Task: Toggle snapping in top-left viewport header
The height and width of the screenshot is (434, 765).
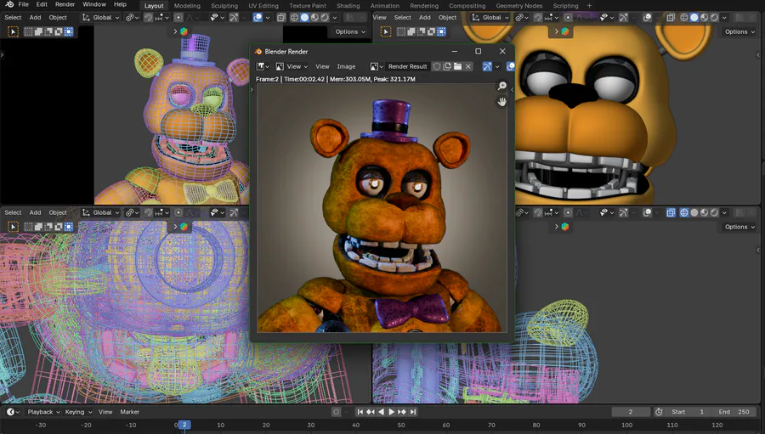Action: pos(148,18)
